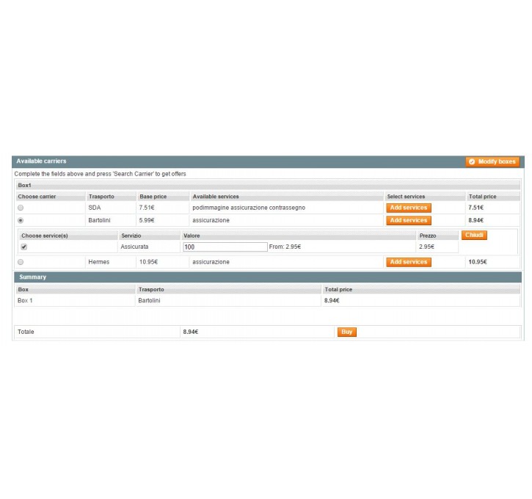
Task: Add services for the Bartolini carrier
Action: coord(408,220)
